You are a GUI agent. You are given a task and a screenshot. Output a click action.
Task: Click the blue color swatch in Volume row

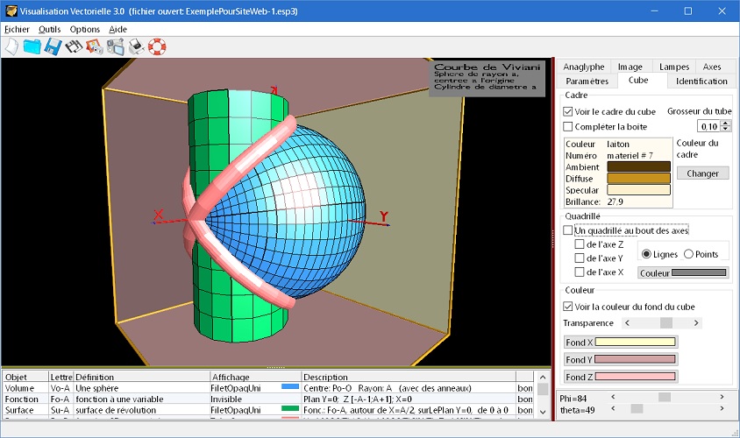click(x=290, y=386)
